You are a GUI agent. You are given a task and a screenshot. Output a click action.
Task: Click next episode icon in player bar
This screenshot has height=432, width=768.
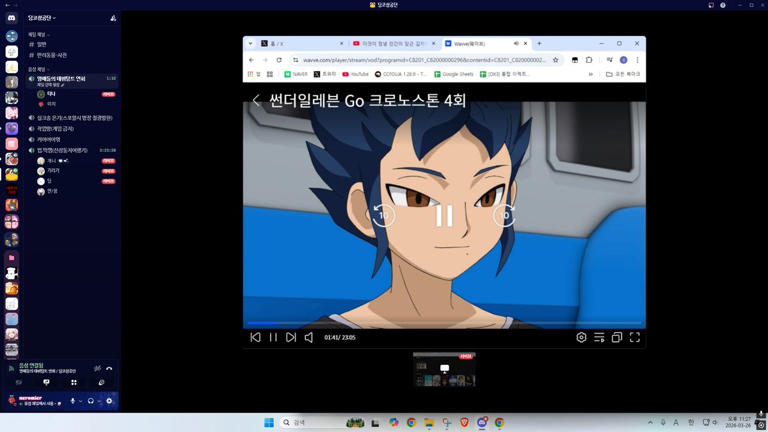[291, 337]
